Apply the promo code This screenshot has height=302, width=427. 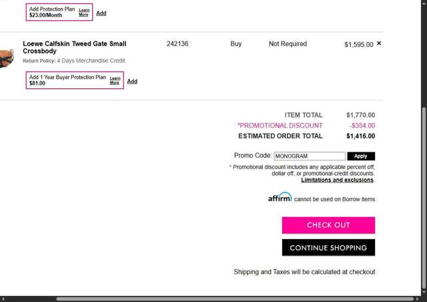click(x=361, y=156)
